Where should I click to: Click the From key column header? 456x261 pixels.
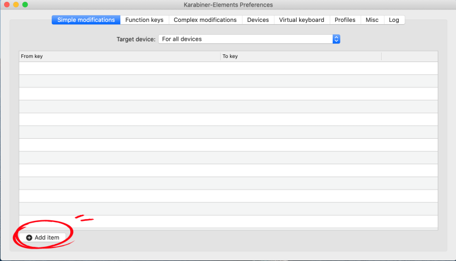click(120, 56)
